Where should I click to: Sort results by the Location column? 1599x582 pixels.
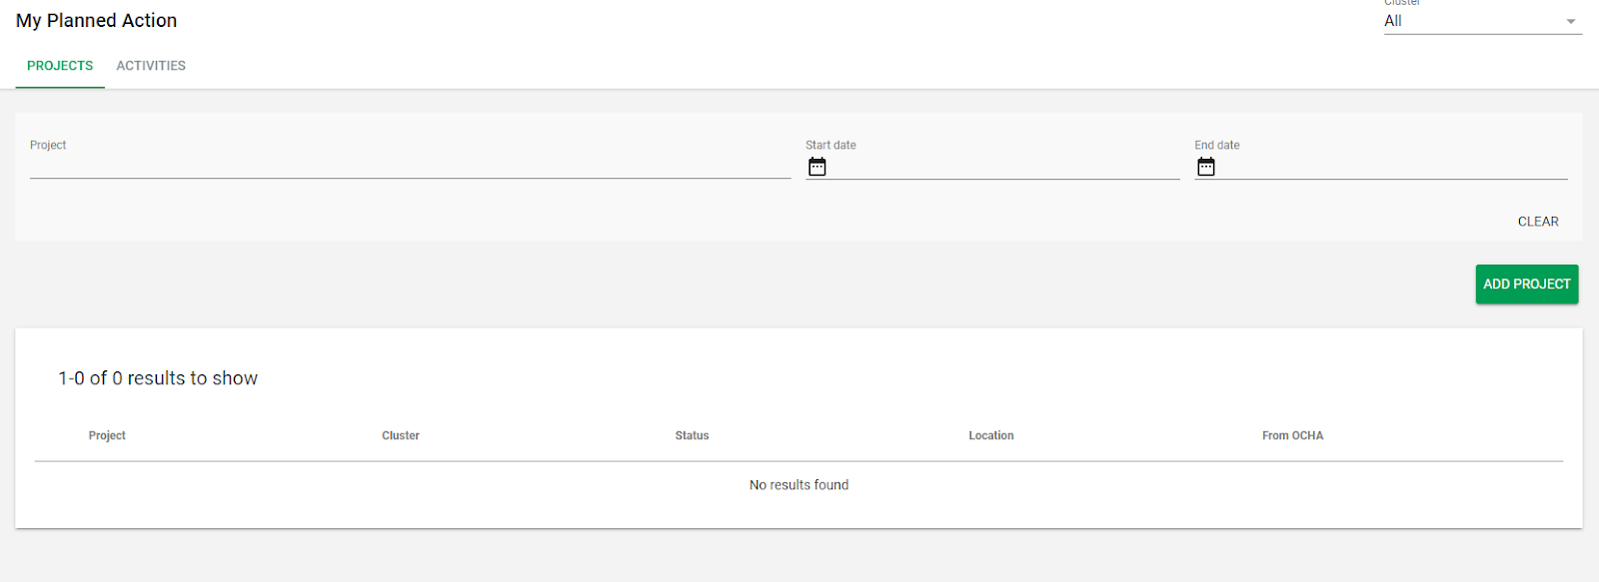point(990,435)
